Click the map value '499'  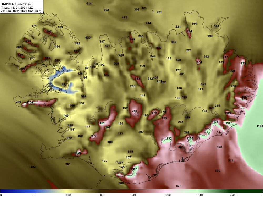point(187,117)
